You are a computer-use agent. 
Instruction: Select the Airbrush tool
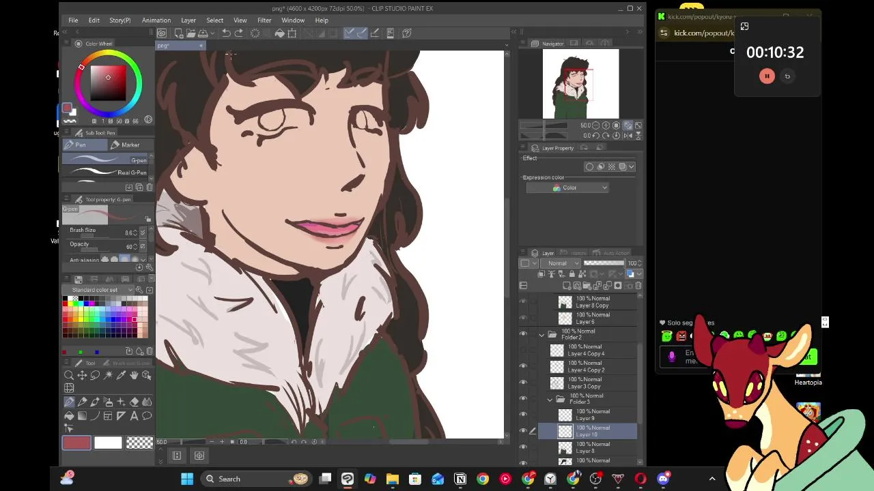108,402
